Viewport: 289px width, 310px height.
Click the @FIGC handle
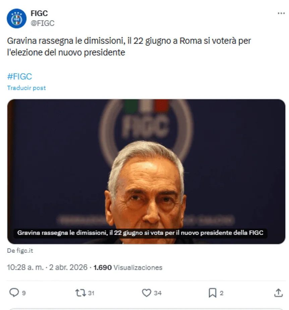click(42, 23)
